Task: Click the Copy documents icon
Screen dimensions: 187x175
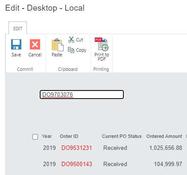Action: [x=71, y=50]
